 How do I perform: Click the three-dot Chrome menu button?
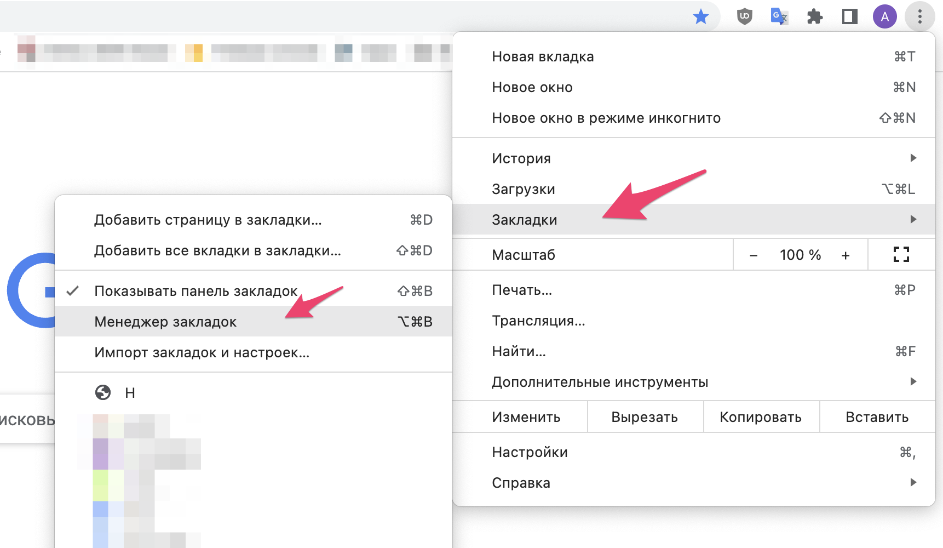pos(919,17)
